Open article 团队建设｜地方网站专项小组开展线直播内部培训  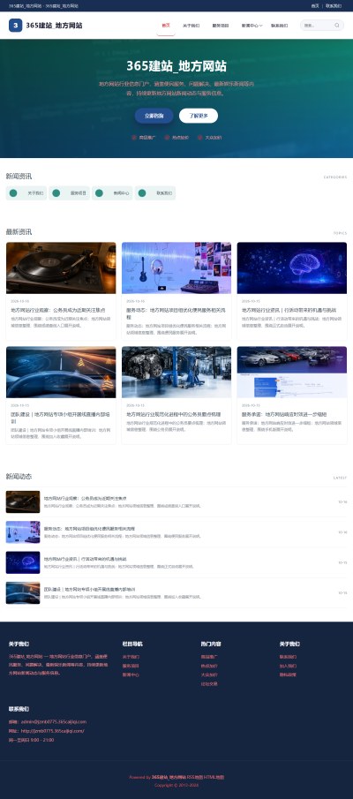click(61, 418)
